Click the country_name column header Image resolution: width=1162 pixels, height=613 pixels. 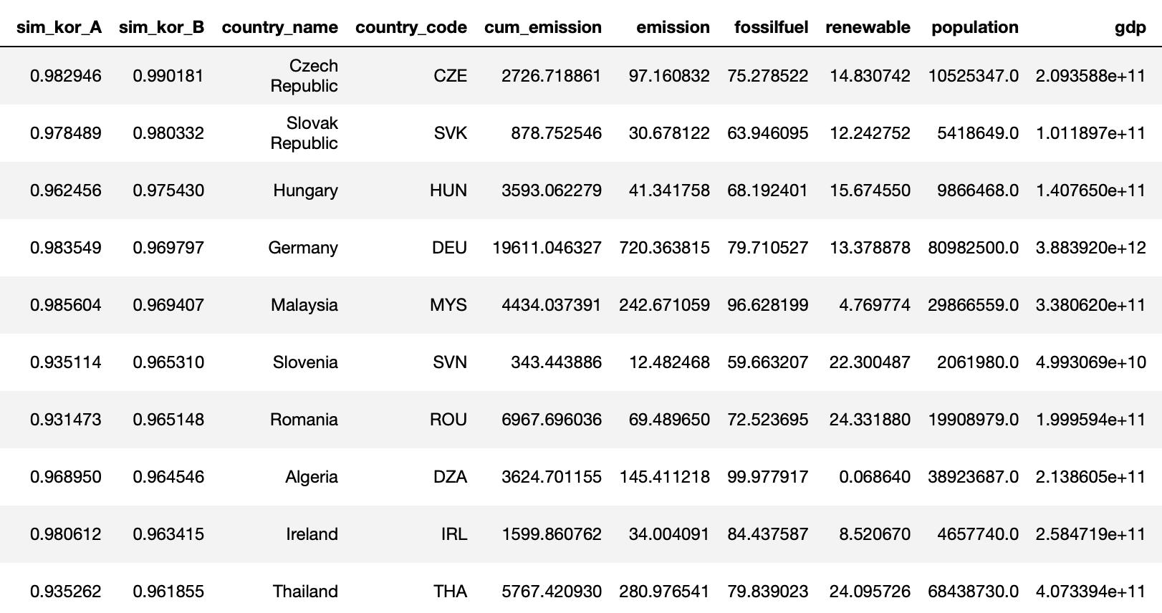pos(279,27)
